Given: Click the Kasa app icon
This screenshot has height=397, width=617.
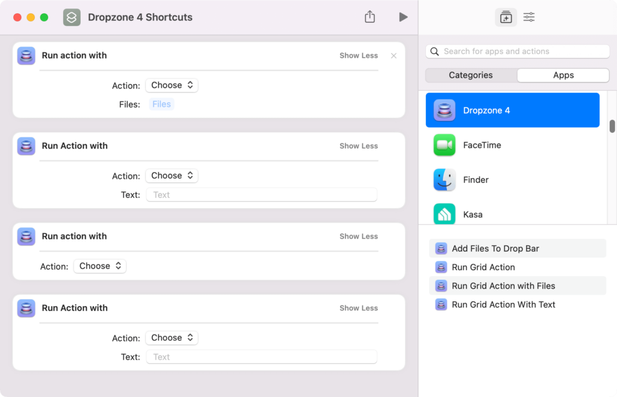Looking at the screenshot, I should point(444,214).
